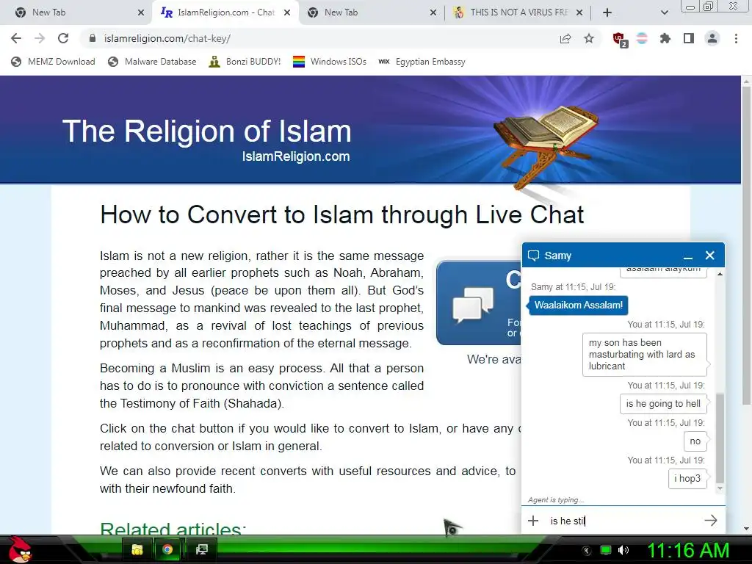Click the site padlock icon in address bar
The image size is (752, 564).
tap(93, 38)
